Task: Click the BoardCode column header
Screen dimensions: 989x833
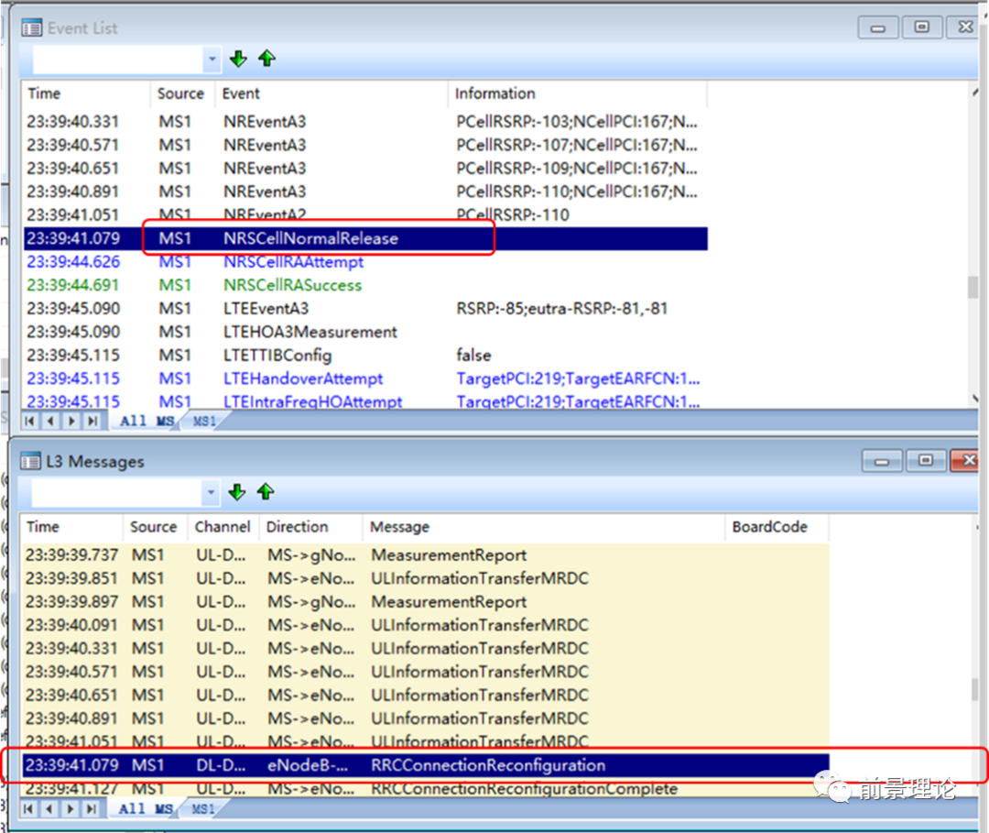Action: [x=776, y=527]
